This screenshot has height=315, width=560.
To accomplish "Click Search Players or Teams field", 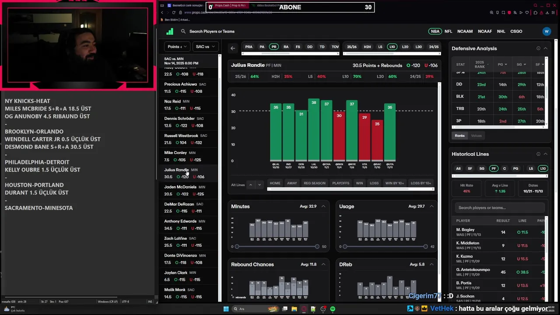I will (x=212, y=31).
